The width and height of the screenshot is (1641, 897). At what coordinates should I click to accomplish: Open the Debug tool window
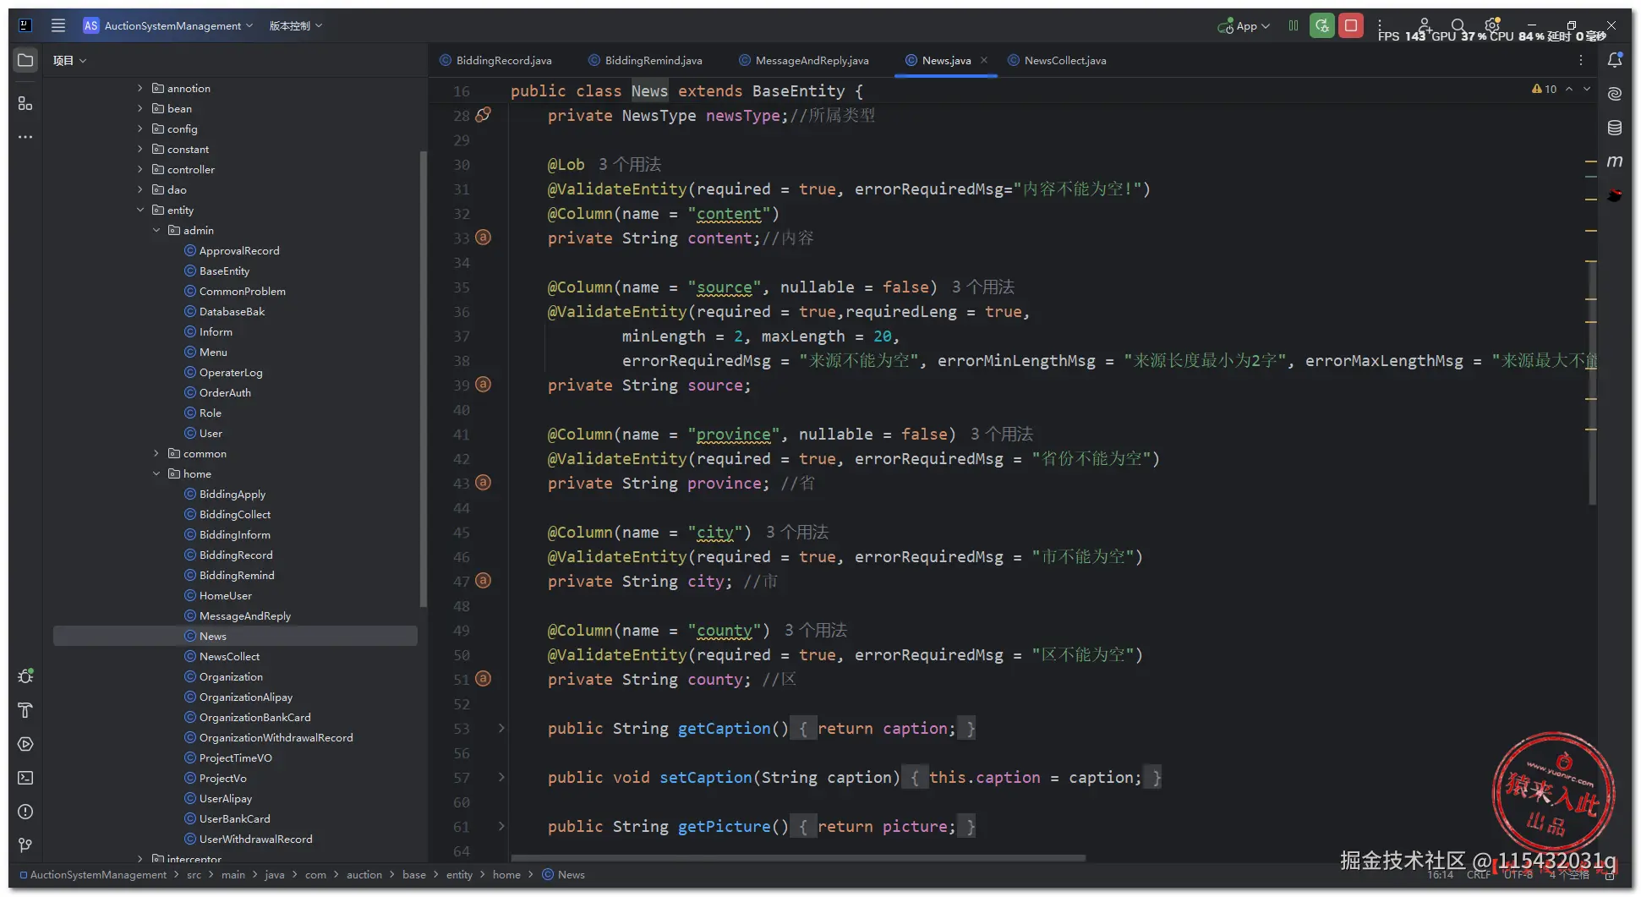click(25, 676)
